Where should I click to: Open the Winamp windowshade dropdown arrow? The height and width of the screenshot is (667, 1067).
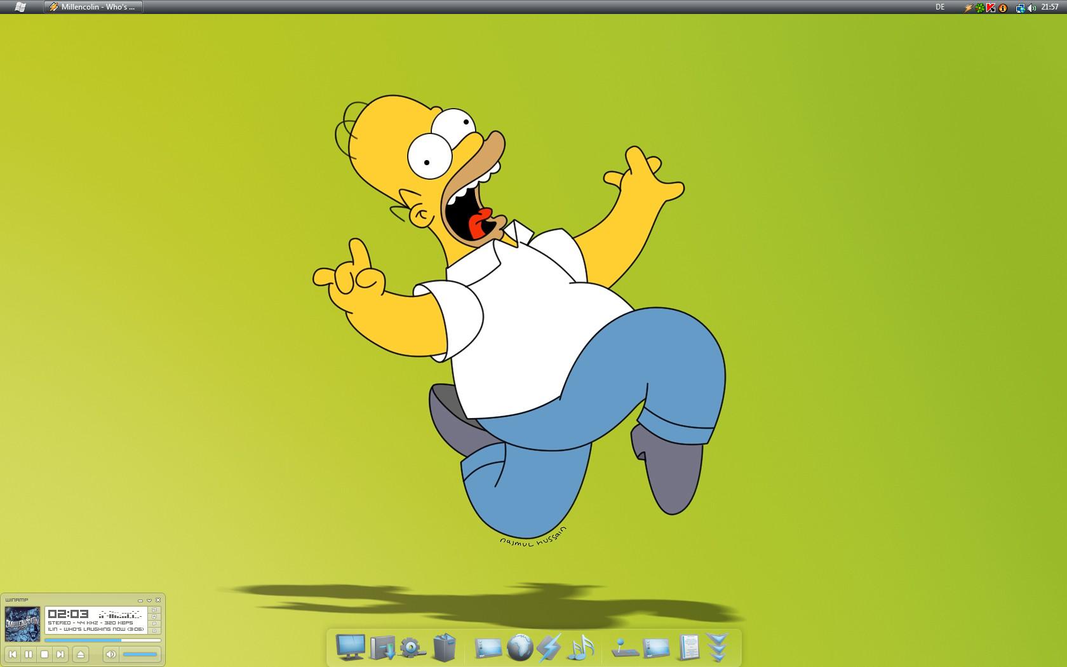149,600
